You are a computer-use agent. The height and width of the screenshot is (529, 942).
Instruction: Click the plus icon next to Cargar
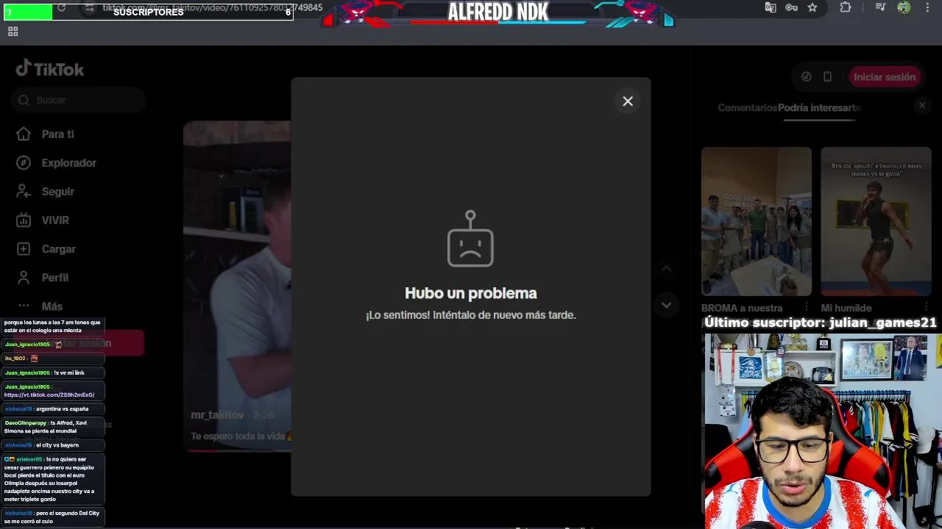click(x=24, y=249)
